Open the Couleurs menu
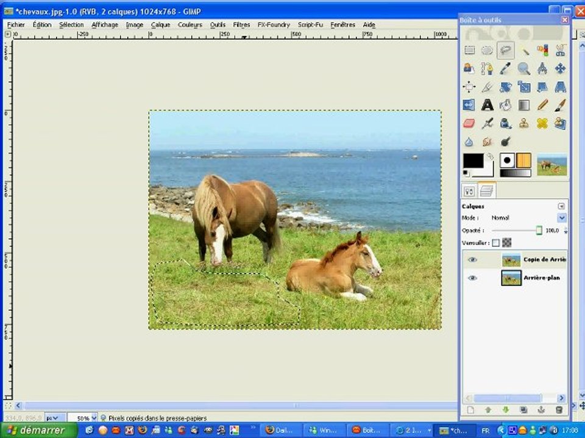Image resolution: width=585 pixels, height=438 pixels. (x=190, y=24)
